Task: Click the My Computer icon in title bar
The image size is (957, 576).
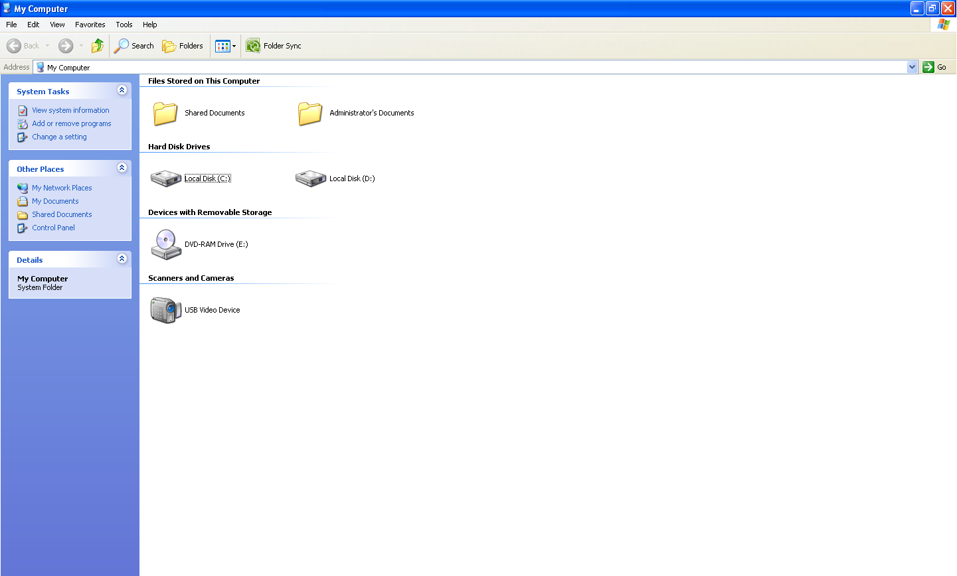Action: click(x=7, y=9)
